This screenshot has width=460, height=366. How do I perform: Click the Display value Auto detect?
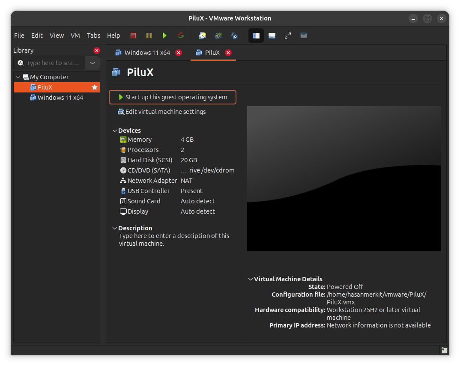click(x=198, y=211)
